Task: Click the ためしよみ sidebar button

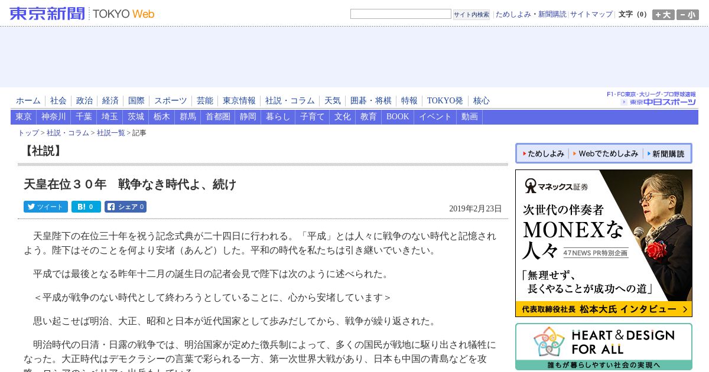Action: click(x=544, y=154)
